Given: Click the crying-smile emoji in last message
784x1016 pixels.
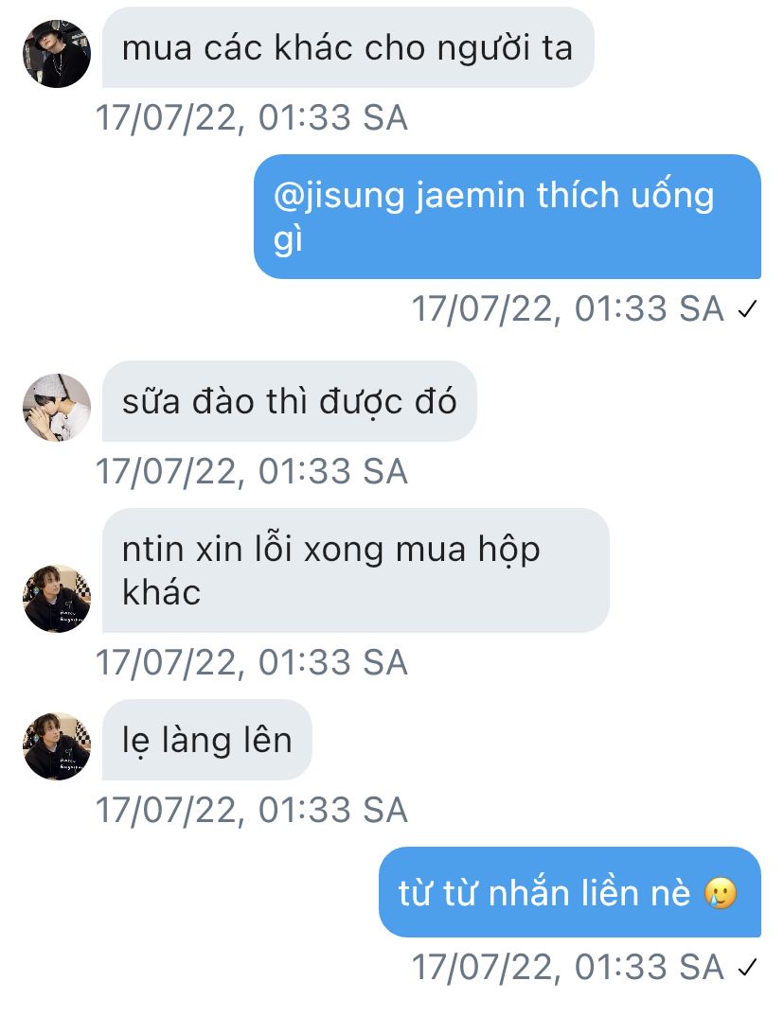Looking at the screenshot, I should (721, 893).
